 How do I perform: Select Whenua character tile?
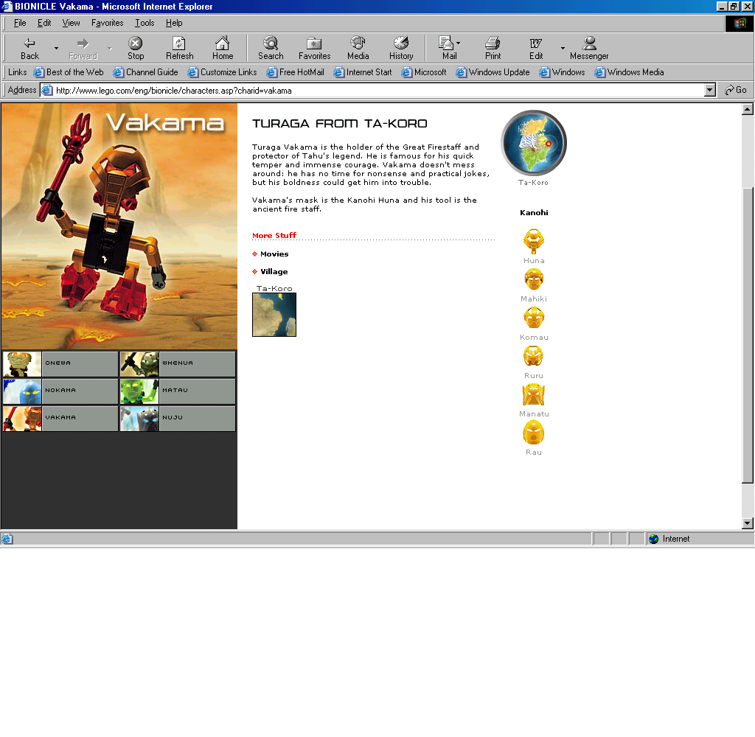tap(178, 363)
